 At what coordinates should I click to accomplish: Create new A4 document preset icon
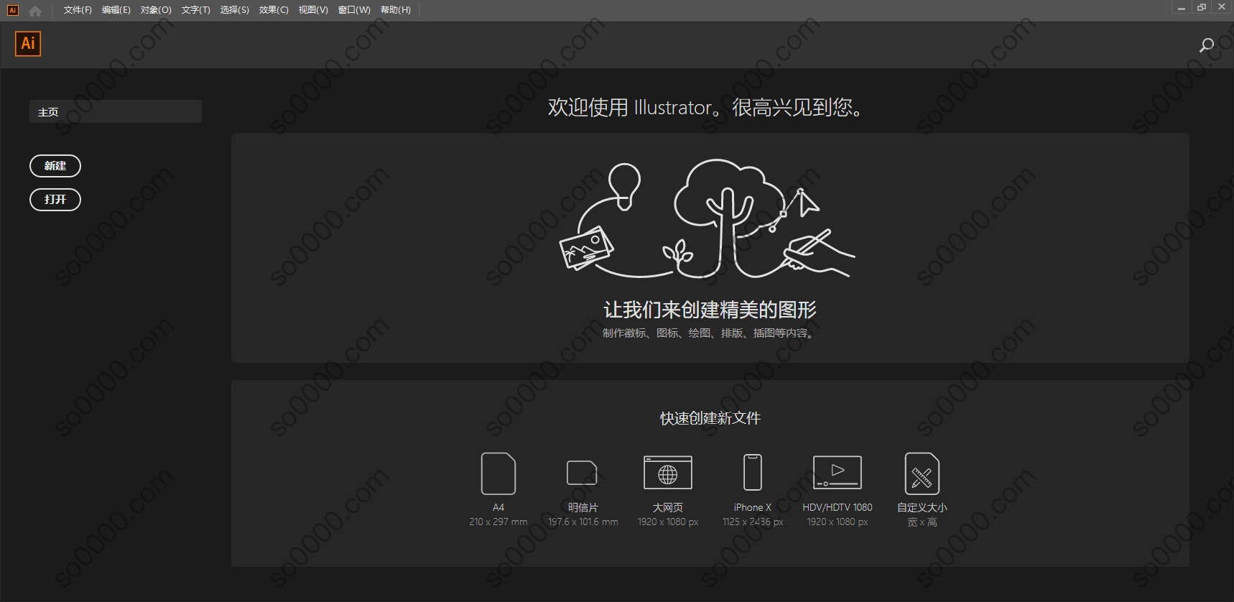click(x=498, y=473)
